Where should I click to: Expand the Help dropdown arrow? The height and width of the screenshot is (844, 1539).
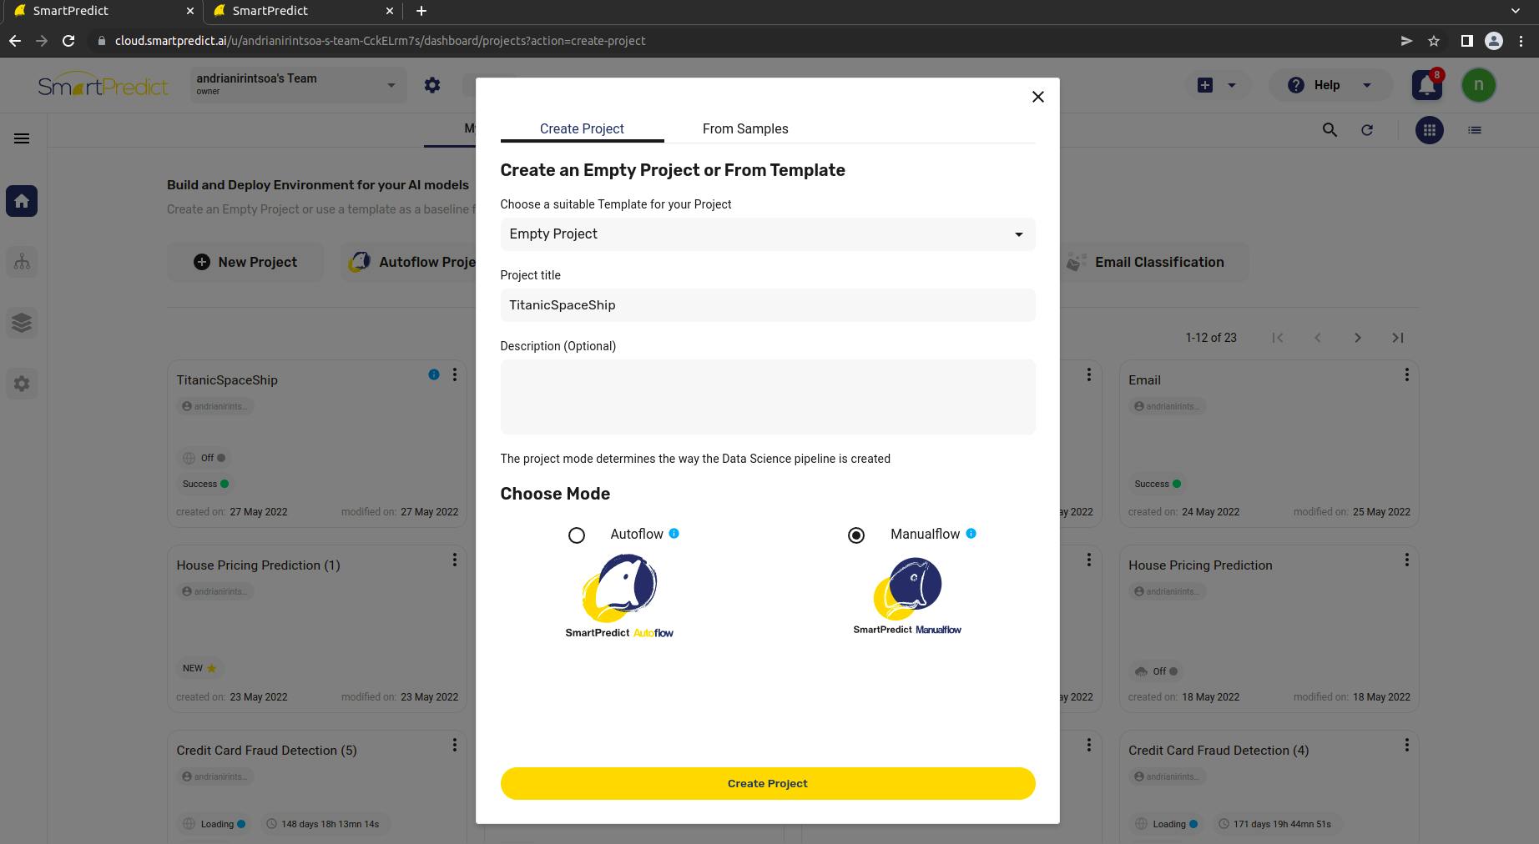[x=1366, y=85]
